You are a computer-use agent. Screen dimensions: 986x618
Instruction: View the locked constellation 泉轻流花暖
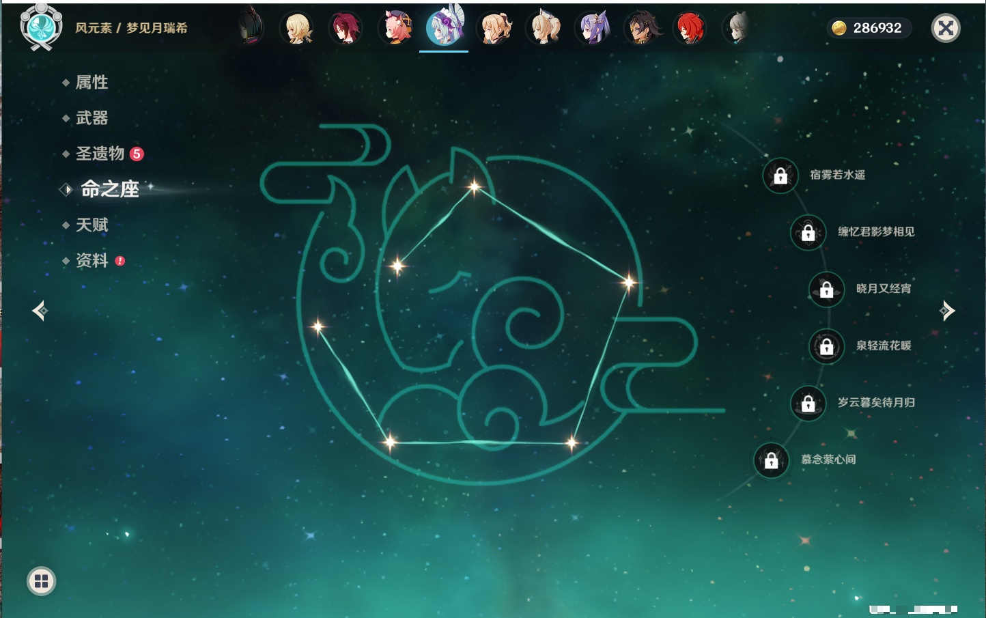point(827,346)
